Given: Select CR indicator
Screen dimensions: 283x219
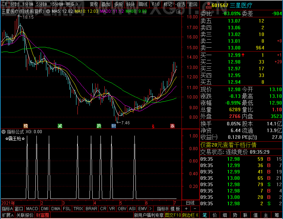Looking at the screenshot, I should (x=103, y=209).
